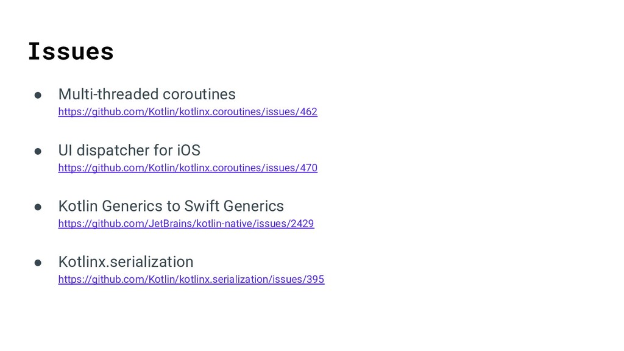Click the "Issues" slide title
This screenshot has height=351, width=624.
point(71,52)
